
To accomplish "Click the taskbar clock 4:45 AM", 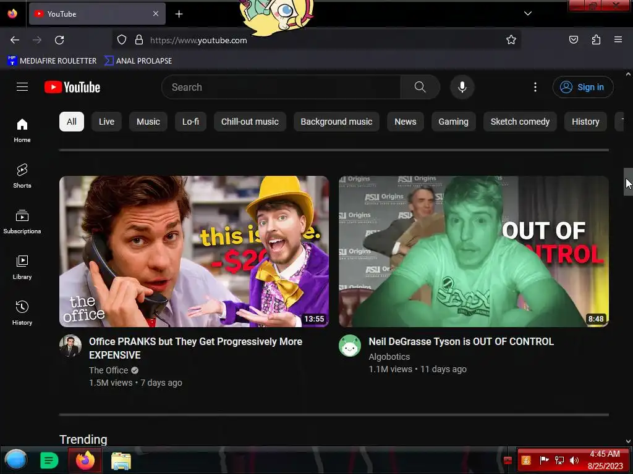I will tap(605, 454).
